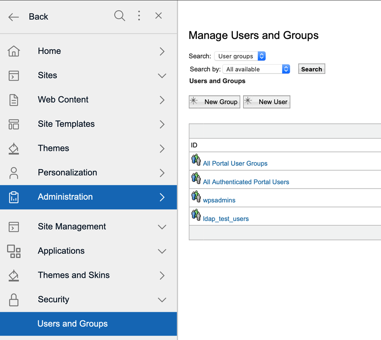Click the star icon on New Group
This screenshot has height=340, width=381.
point(194,101)
